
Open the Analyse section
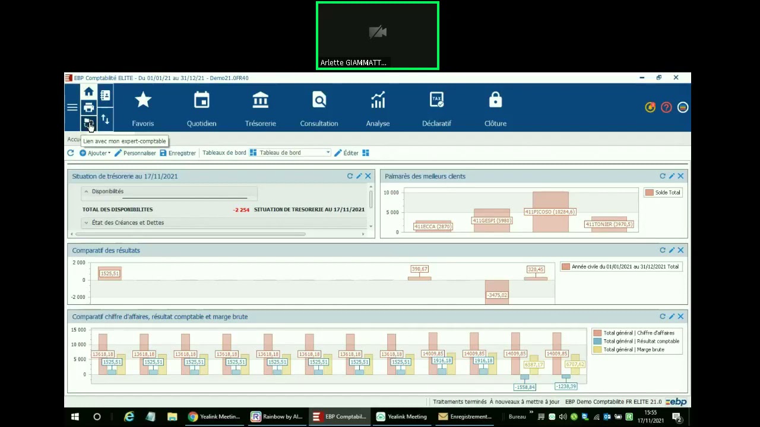[378, 109]
